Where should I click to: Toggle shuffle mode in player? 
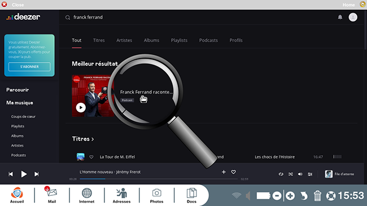click(x=290, y=174)
